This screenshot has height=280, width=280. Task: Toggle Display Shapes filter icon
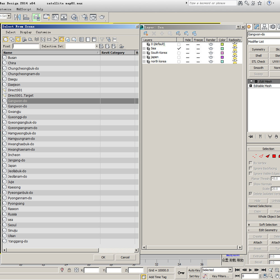(12, 39)
